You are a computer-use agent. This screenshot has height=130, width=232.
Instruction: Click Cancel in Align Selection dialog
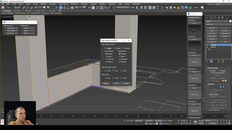point(126,83)
